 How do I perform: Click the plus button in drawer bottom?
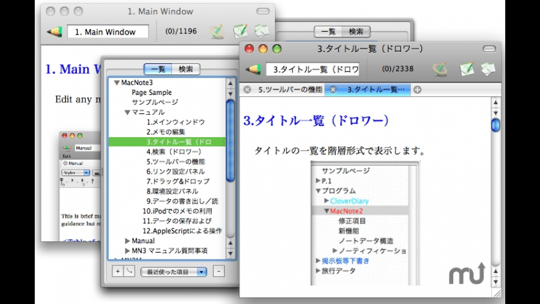(118, 271)
